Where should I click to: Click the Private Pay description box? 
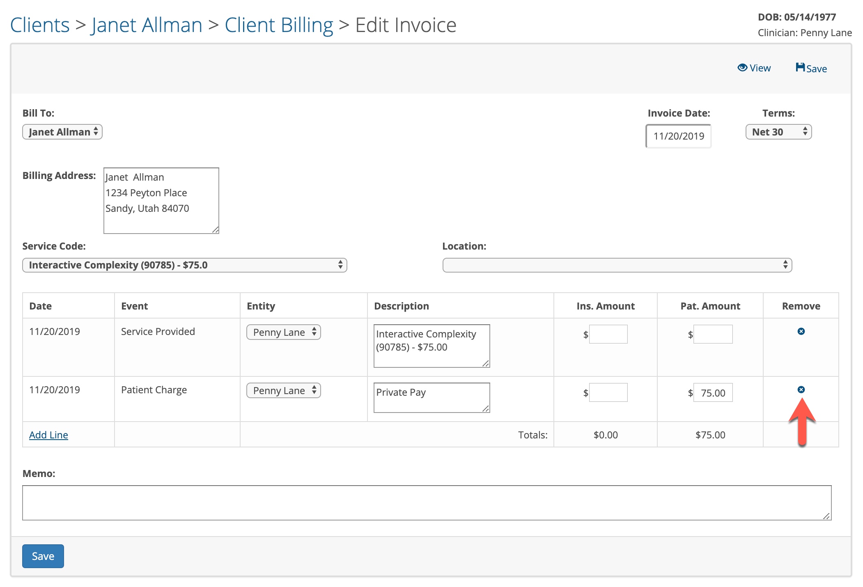(x=431, y=397)
